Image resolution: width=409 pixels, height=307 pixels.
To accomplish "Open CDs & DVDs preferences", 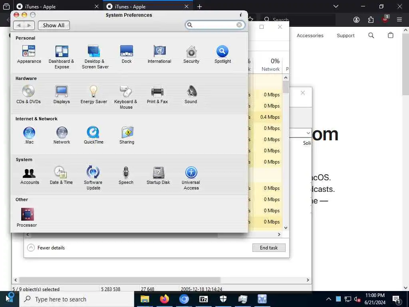I will click(28, 94).
